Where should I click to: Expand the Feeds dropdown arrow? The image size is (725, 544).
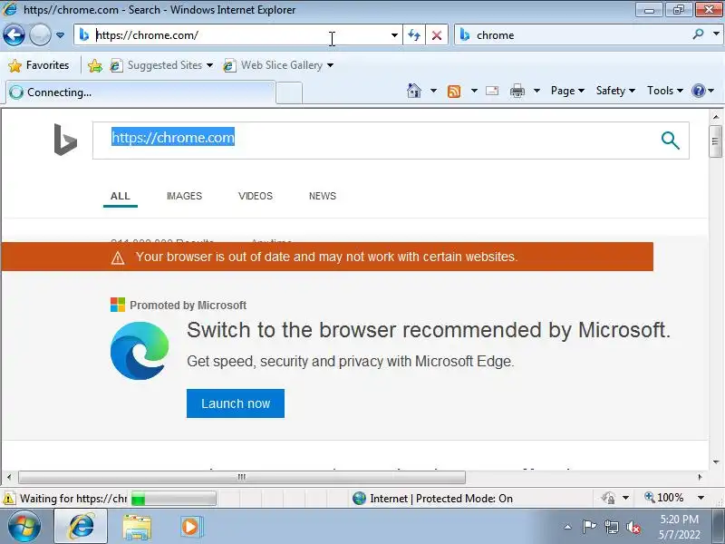pyautogui.click(x=474, y=91)
